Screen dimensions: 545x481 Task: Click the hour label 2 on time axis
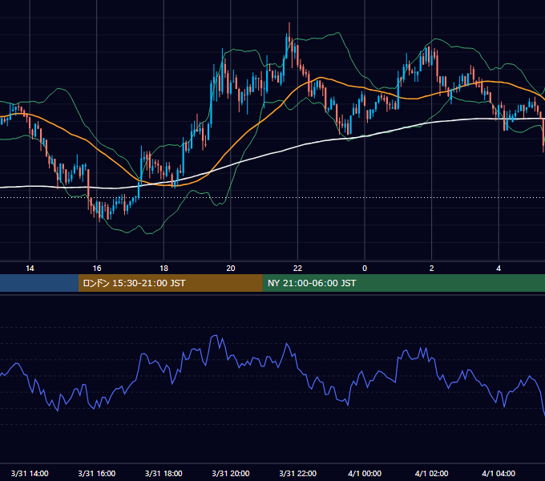click(x=432, y=269)
